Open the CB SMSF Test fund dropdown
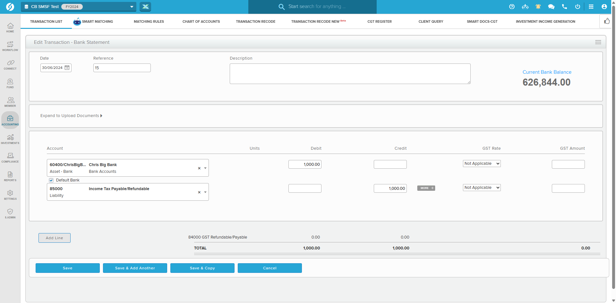Viewport: 616px width, 303px height. pos(79,7)
